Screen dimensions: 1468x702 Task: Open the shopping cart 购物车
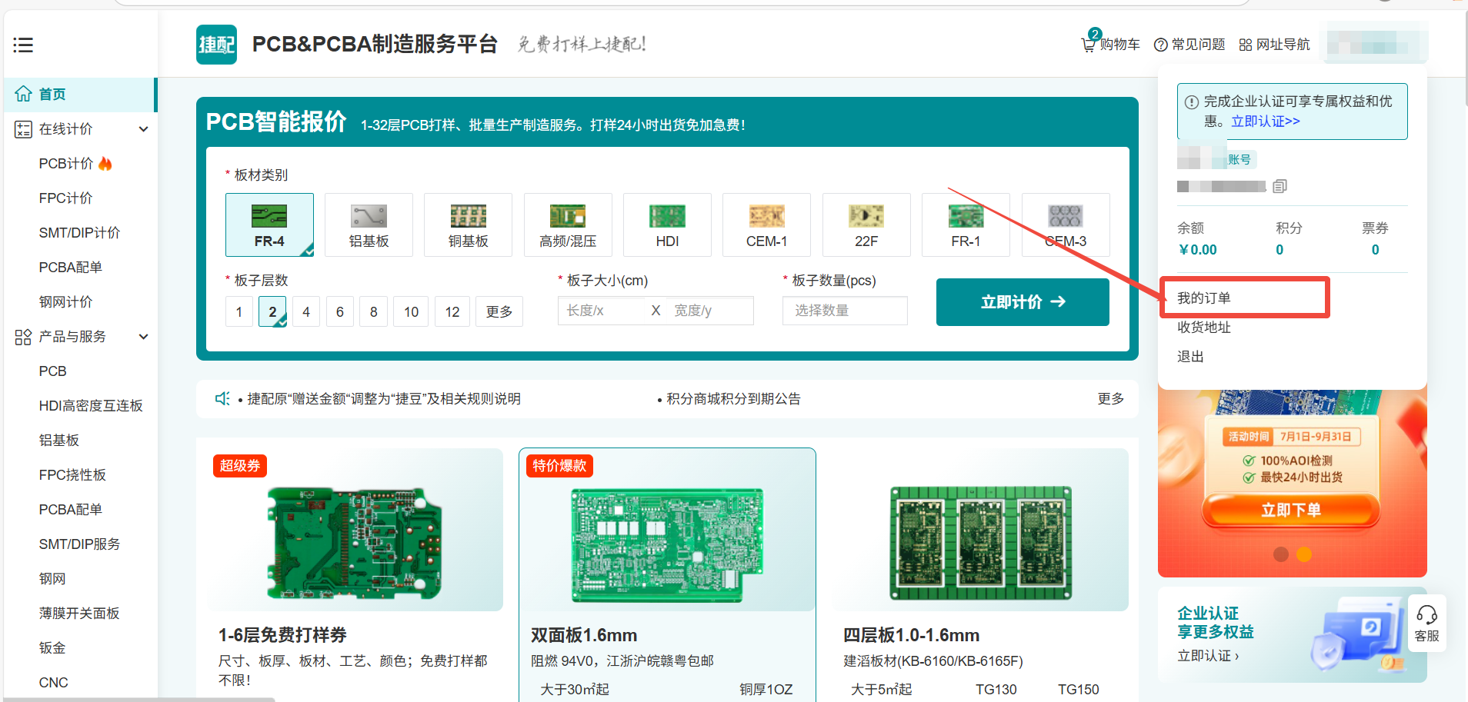point(1110,45)
